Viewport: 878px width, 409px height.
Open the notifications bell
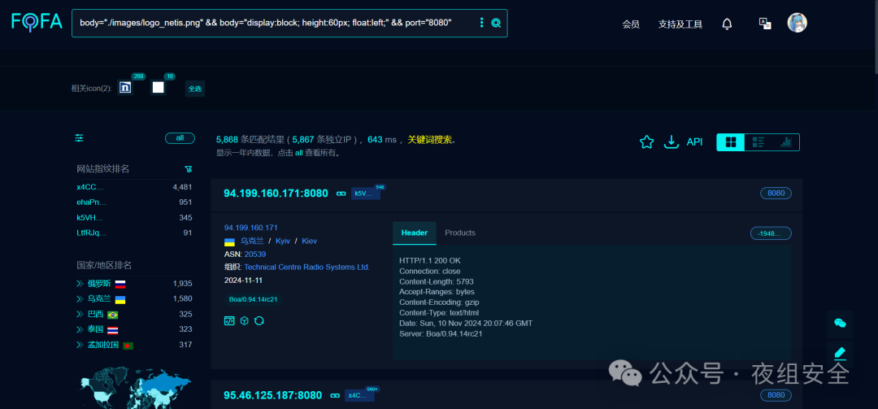pyautogui.click(x=727, y=24)
